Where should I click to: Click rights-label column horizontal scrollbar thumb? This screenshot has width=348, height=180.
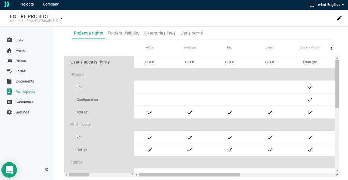pos(79,175)
